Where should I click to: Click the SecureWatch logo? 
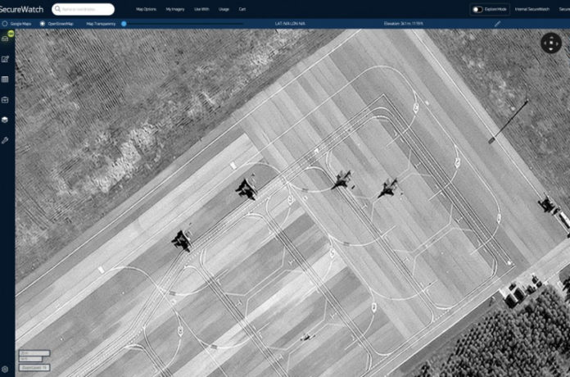click(22, 9)
